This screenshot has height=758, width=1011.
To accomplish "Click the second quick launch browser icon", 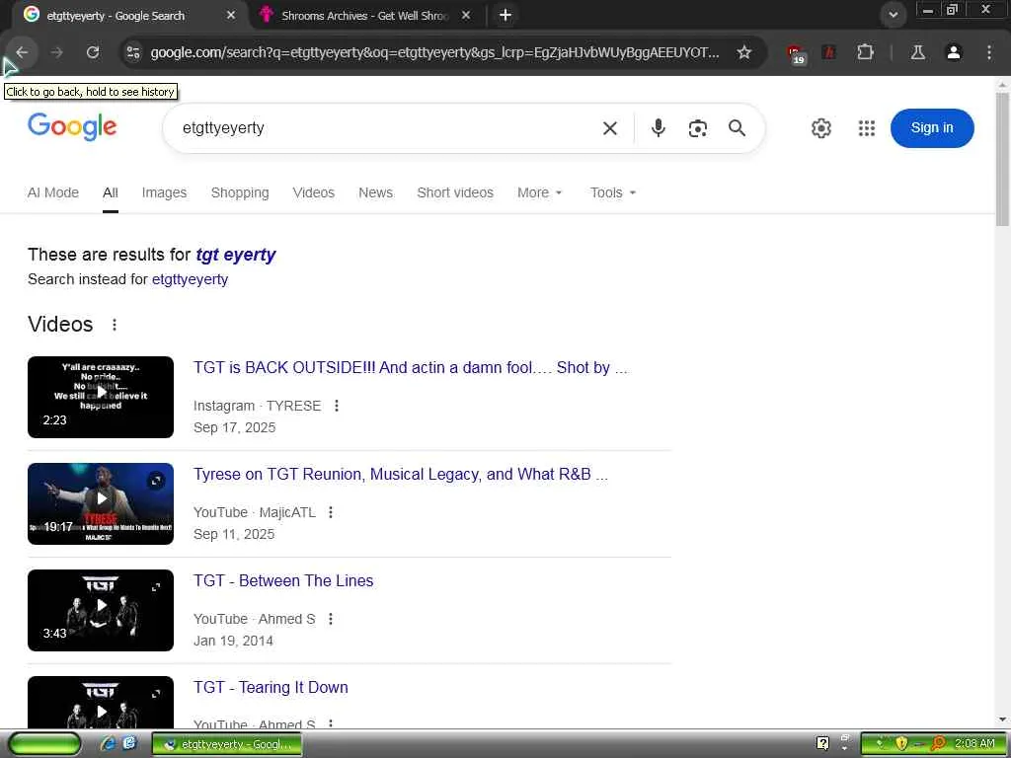I will (129, 744).
